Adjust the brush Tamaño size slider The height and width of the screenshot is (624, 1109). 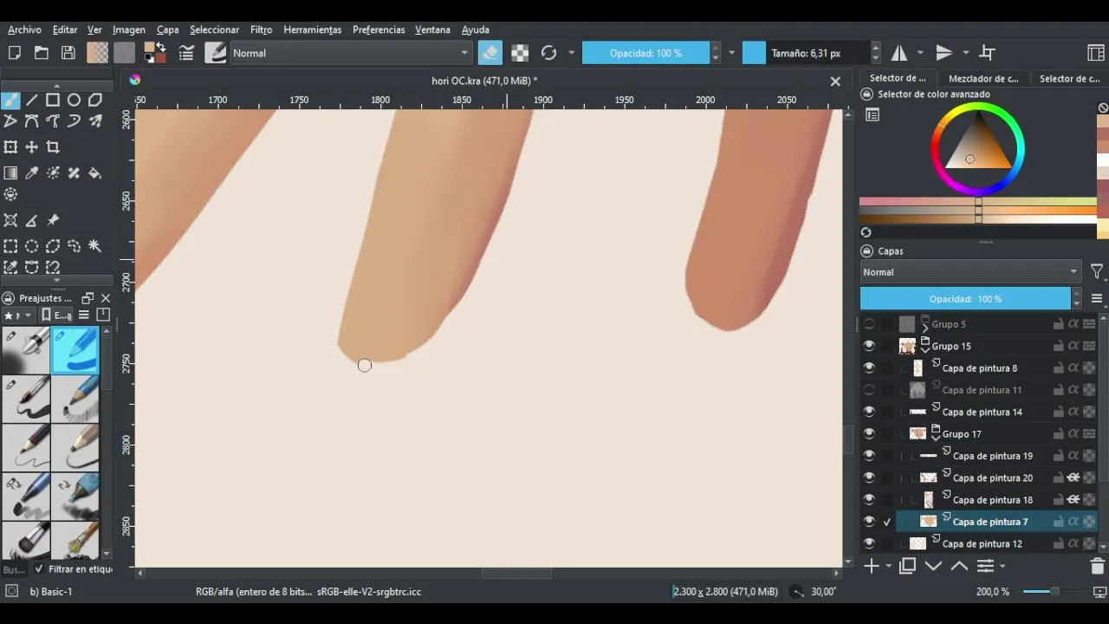pyautogui.click(x=806, y=53)
